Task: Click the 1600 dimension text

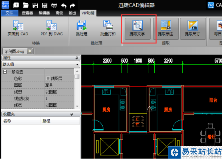Action: [x=138, y=61]
